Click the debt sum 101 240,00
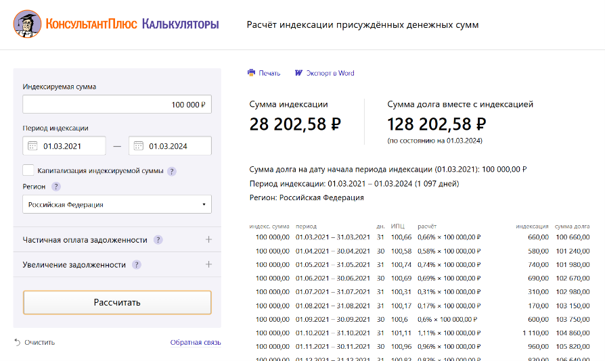Image resolution: width=605 pixels, height=361 pixels. (x=573, y=251)
